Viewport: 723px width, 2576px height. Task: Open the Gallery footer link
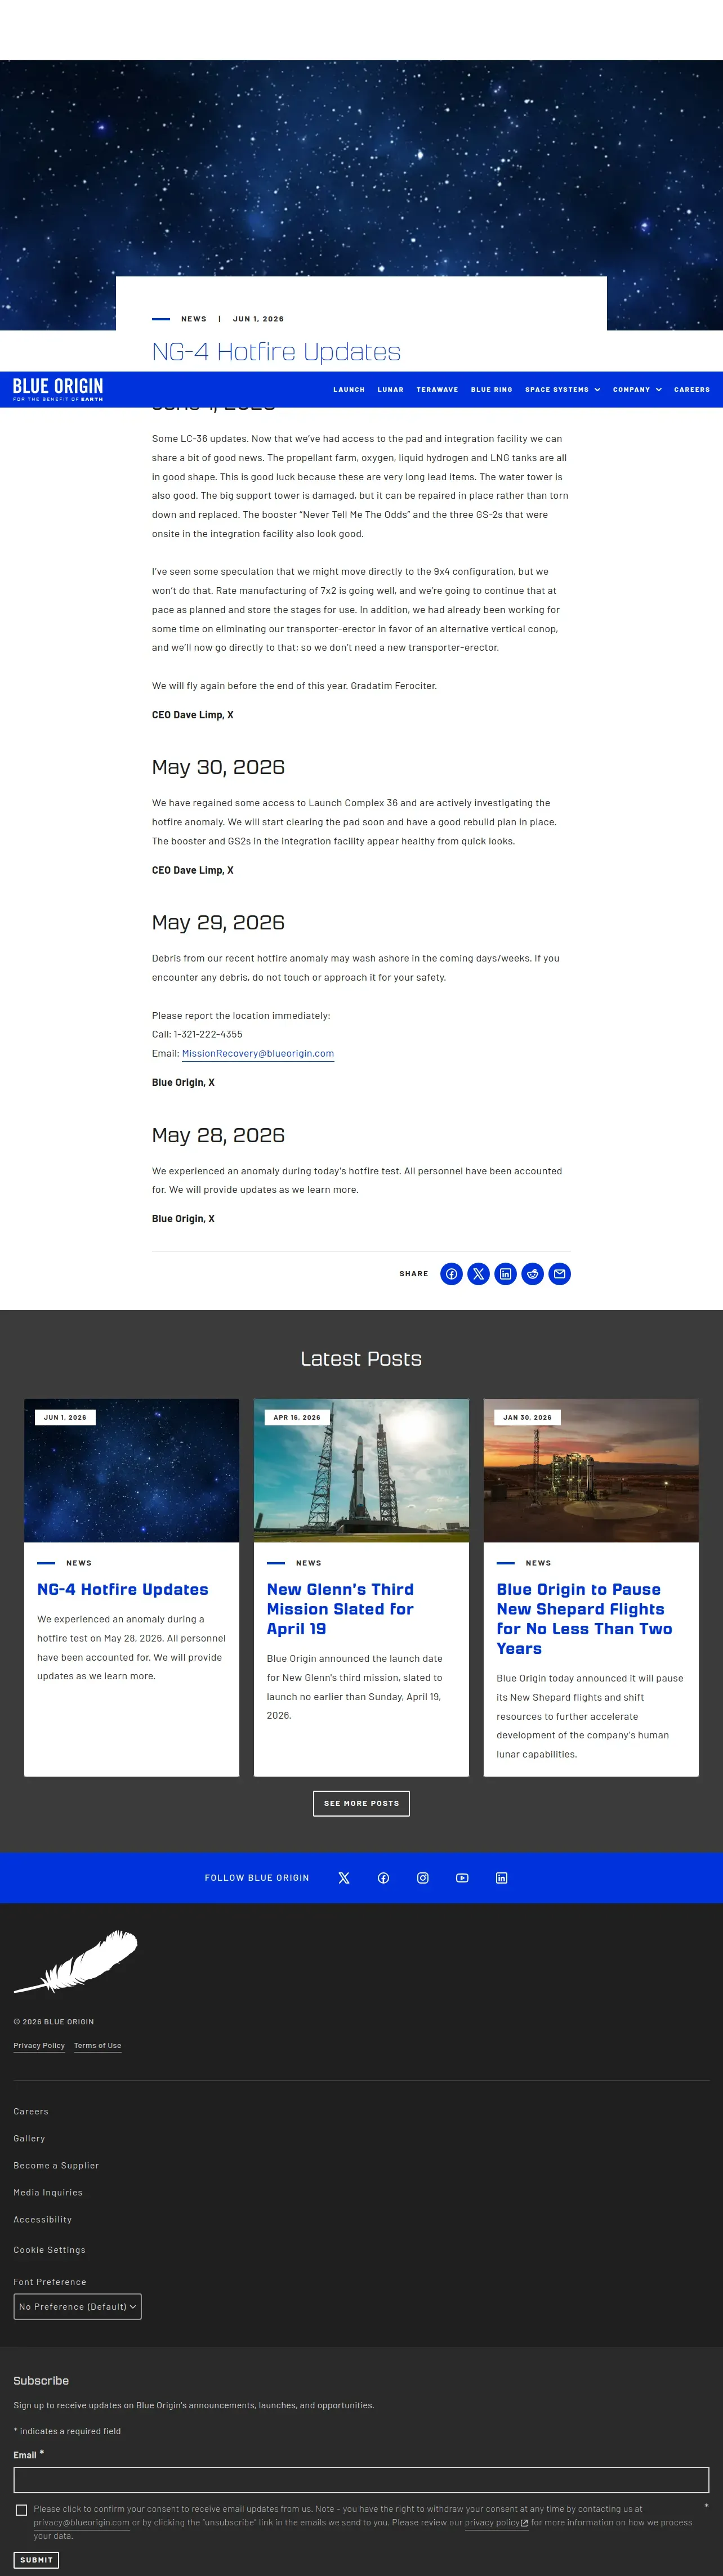pyautogui.click(x=29, y=2138)
